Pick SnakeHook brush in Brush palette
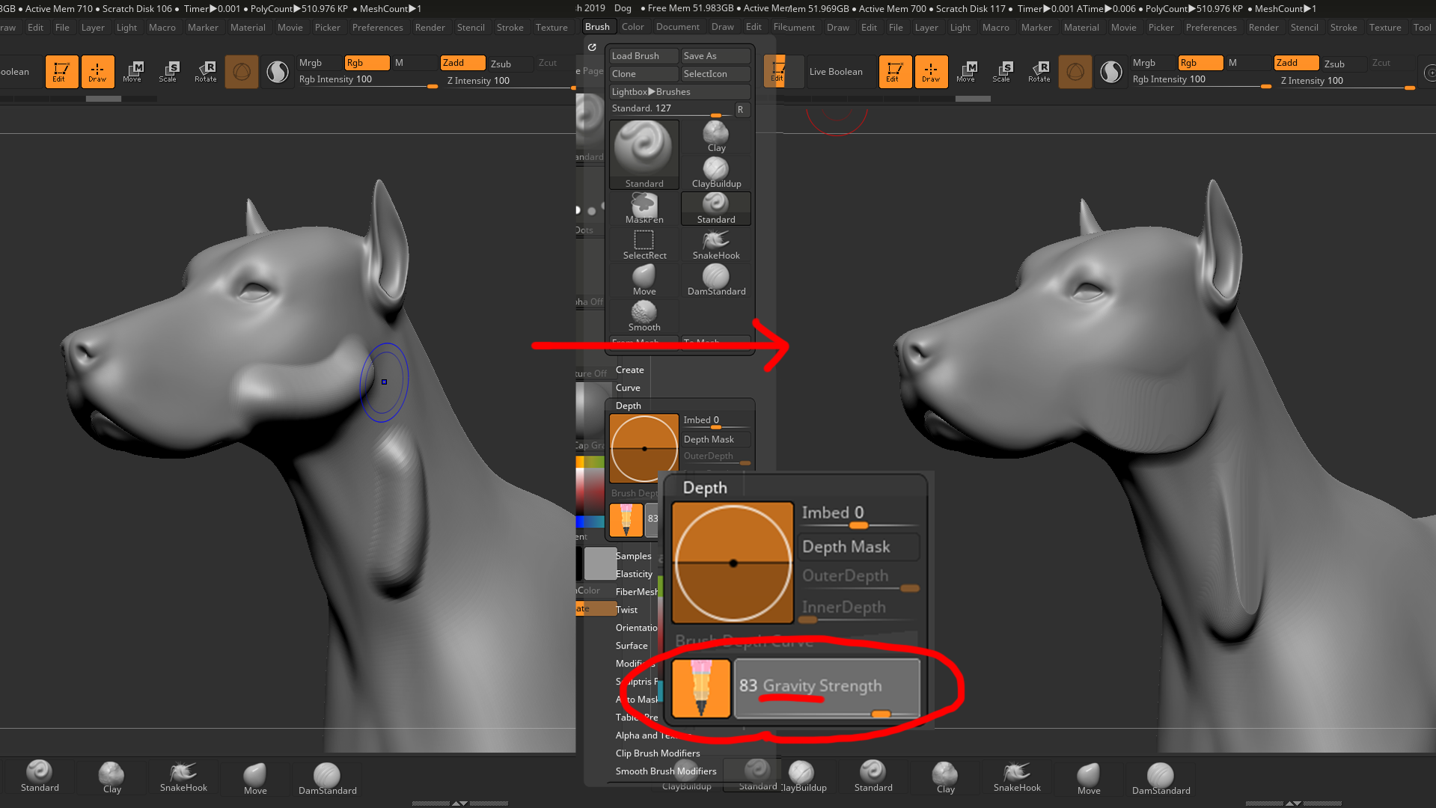The height and width of the screenshot is (808, 1436). [716, 245]
